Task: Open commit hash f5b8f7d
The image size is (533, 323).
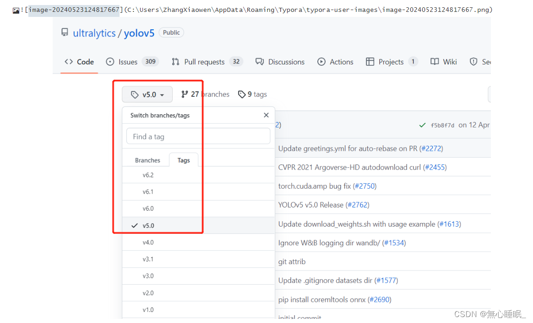Action: click(442, 125)
